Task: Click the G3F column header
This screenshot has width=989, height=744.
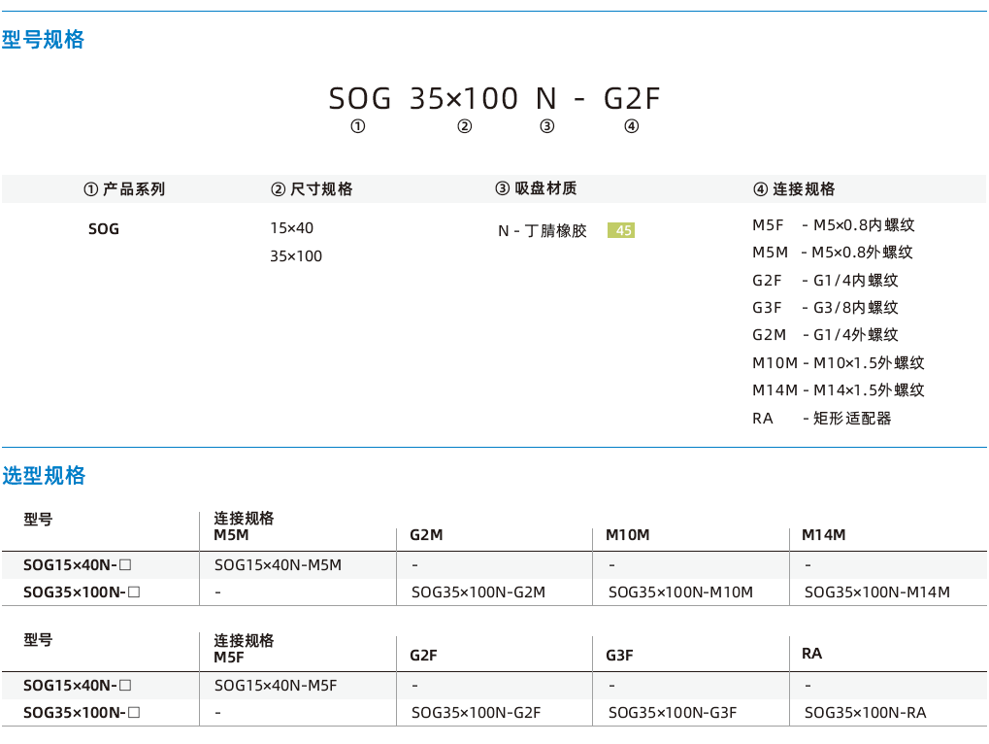Action: click(x=619, y=656)
